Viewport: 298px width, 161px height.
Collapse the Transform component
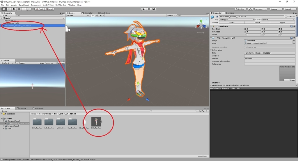pos(211,26)
